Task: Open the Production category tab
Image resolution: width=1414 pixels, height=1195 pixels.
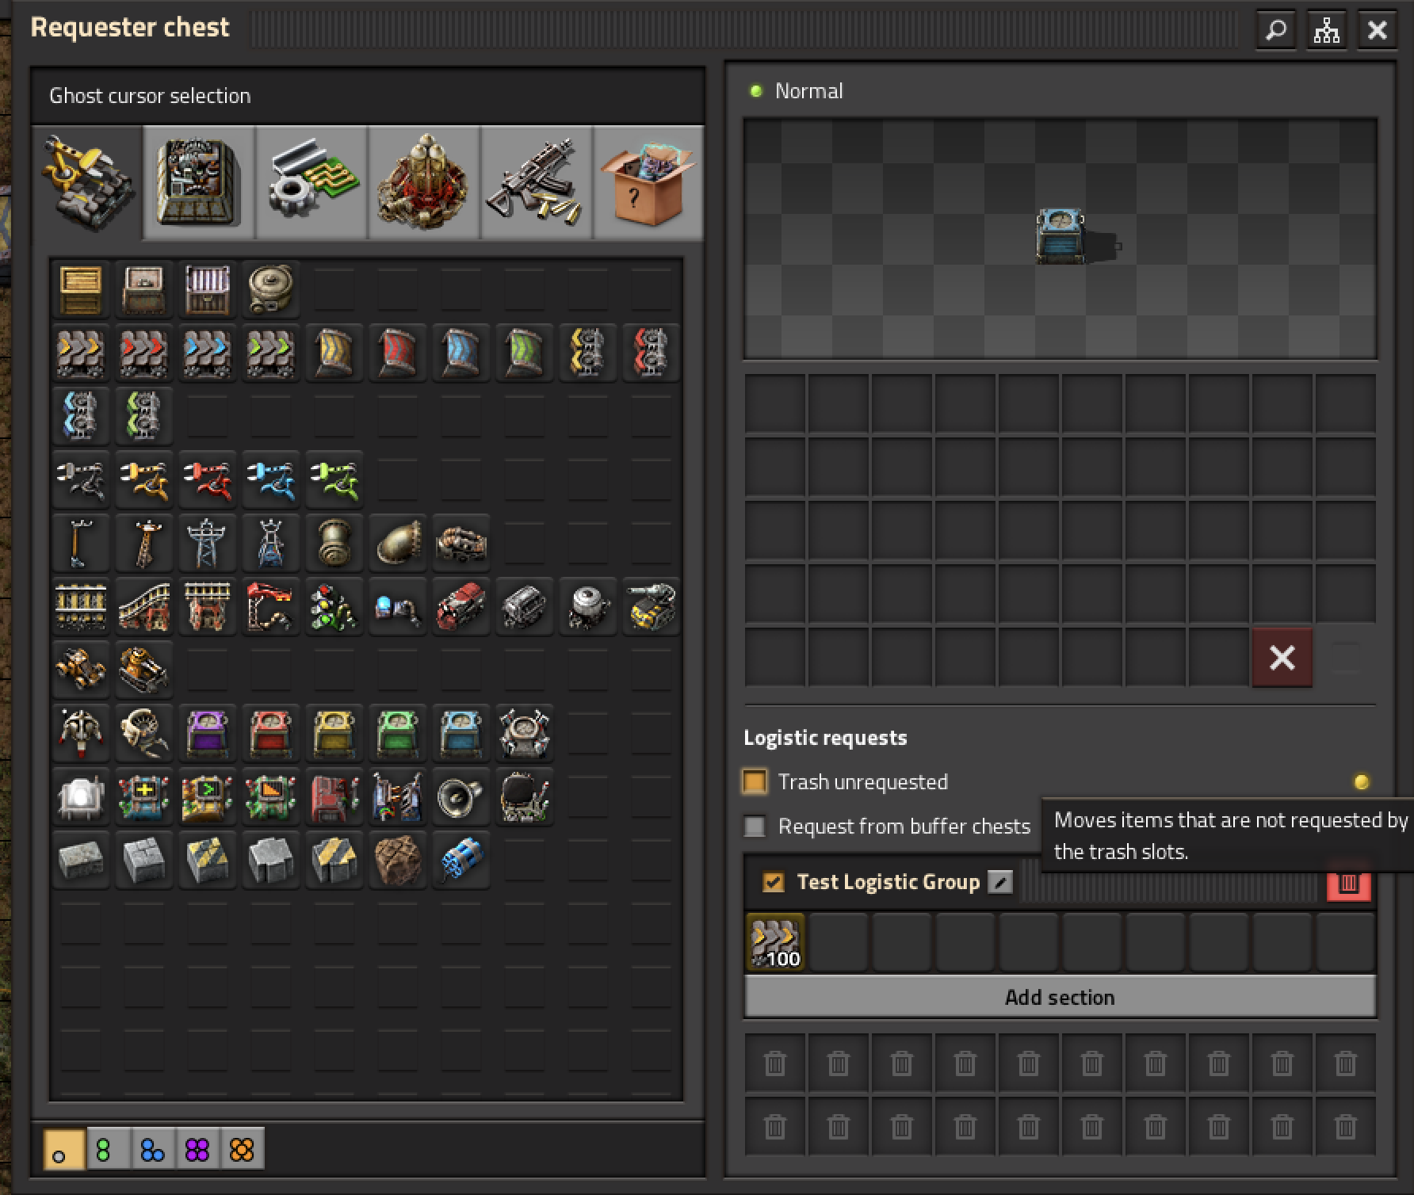Action: pyautogui.click(x=200, y=182)
